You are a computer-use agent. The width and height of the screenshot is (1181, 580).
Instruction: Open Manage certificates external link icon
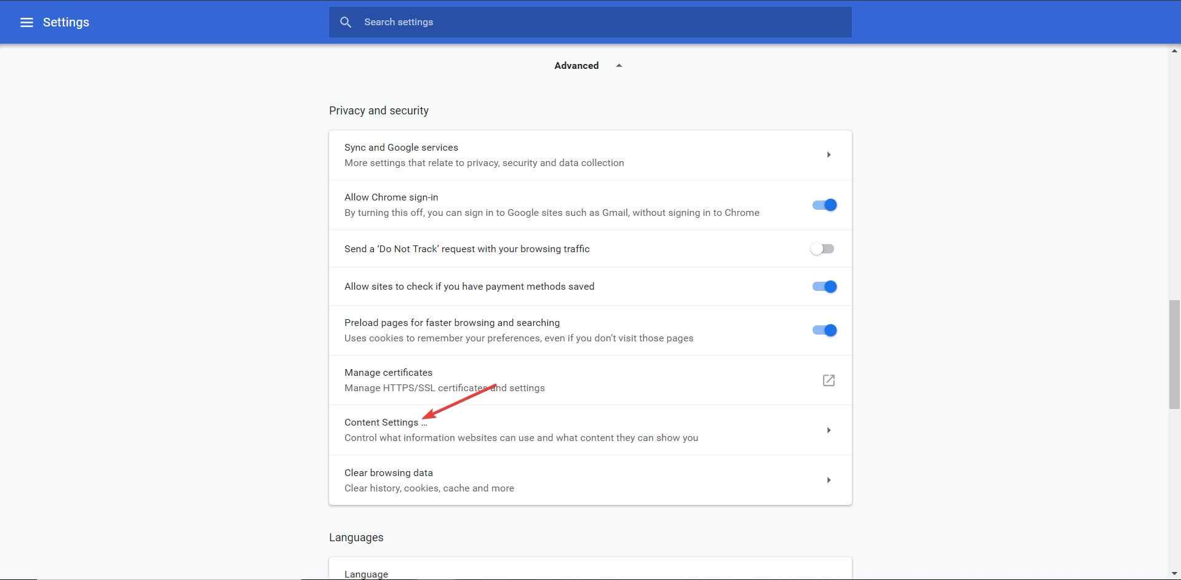(x=829, y=380)
